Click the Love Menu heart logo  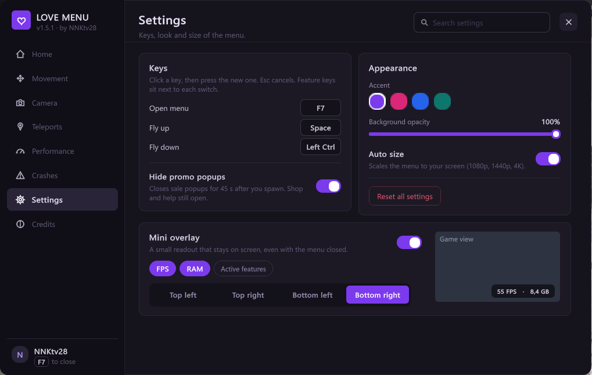click(x=21, y=20)
